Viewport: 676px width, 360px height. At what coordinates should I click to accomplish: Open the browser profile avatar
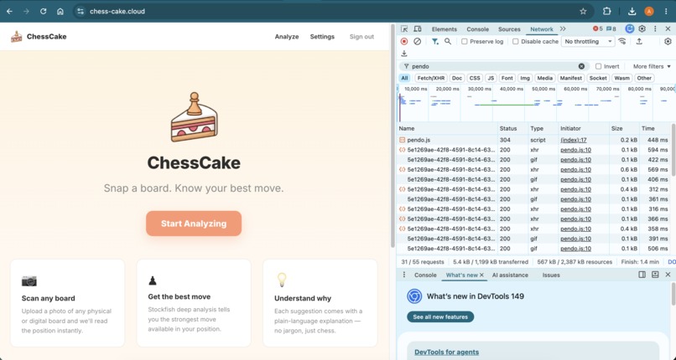click(x=649, y=11)
